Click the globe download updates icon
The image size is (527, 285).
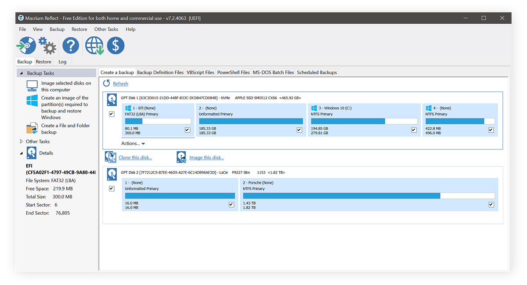click(94, 46)
